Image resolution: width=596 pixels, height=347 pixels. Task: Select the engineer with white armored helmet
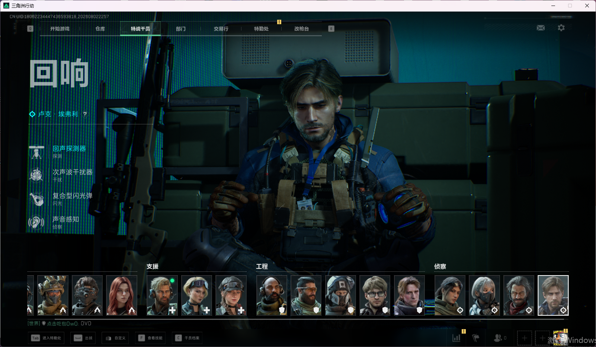[340, 296]
